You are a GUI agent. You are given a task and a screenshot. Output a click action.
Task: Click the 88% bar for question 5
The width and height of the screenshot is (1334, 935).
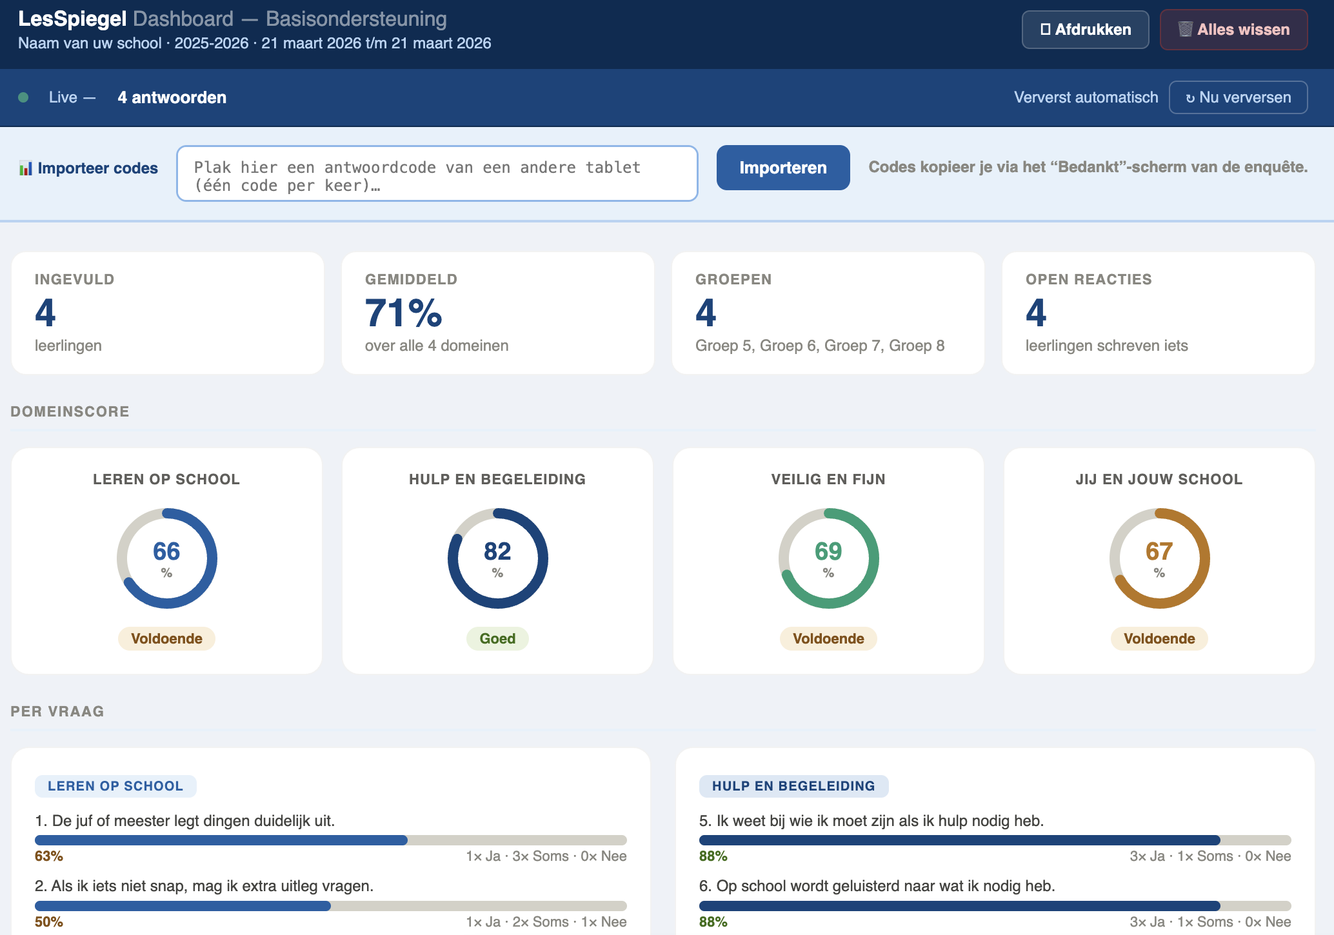[995, 840]
